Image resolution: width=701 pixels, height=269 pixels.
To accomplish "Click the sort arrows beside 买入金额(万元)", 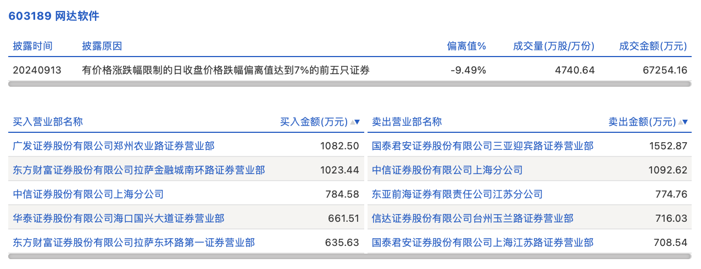I will 355,122.
